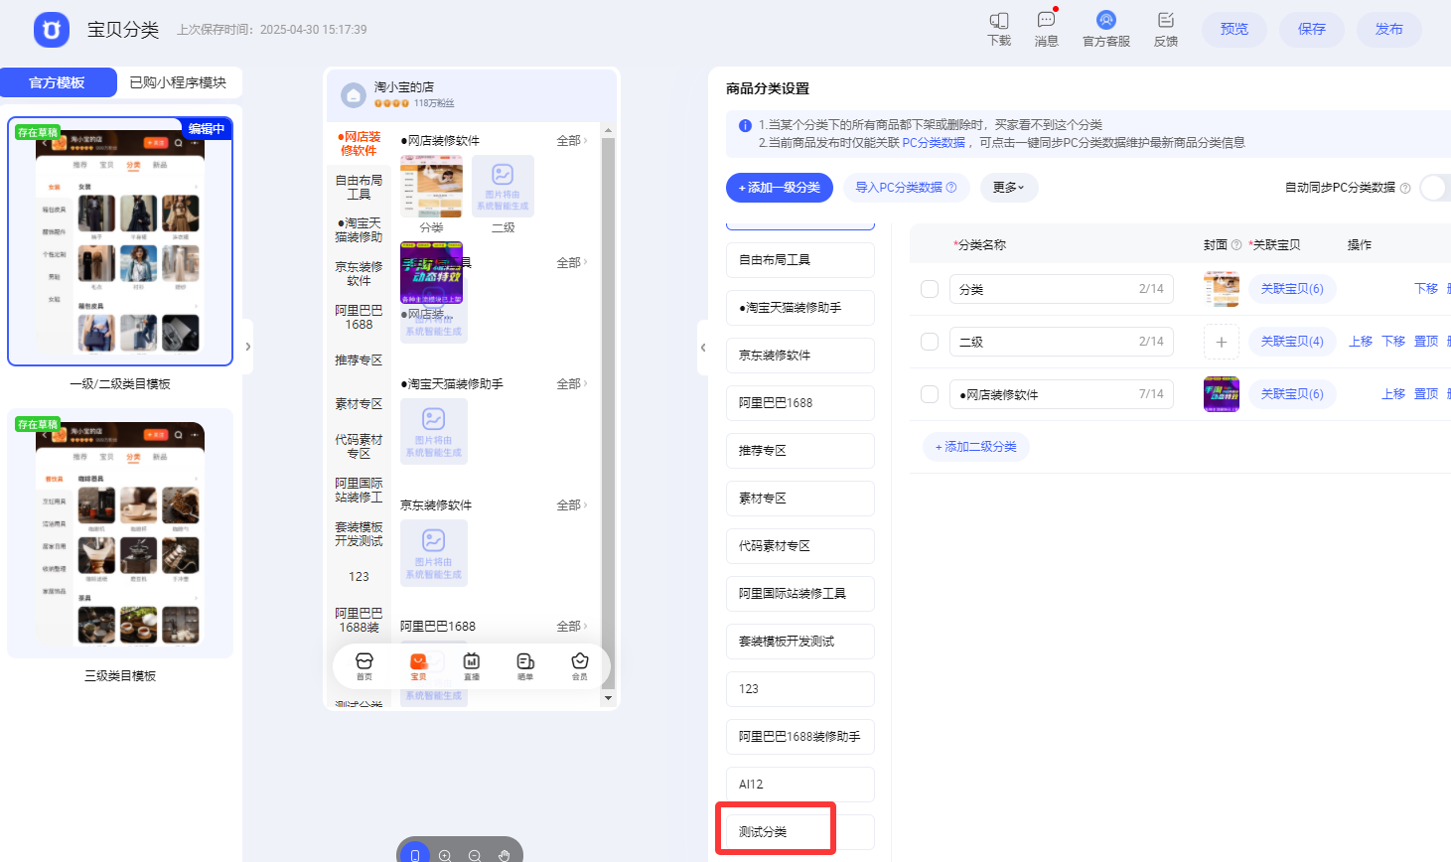Image resolution: width=1451 pixels, height=862 pixels.
Task: Click help icon beside 自动同步PC分类数据
Action: point(1405,188)
